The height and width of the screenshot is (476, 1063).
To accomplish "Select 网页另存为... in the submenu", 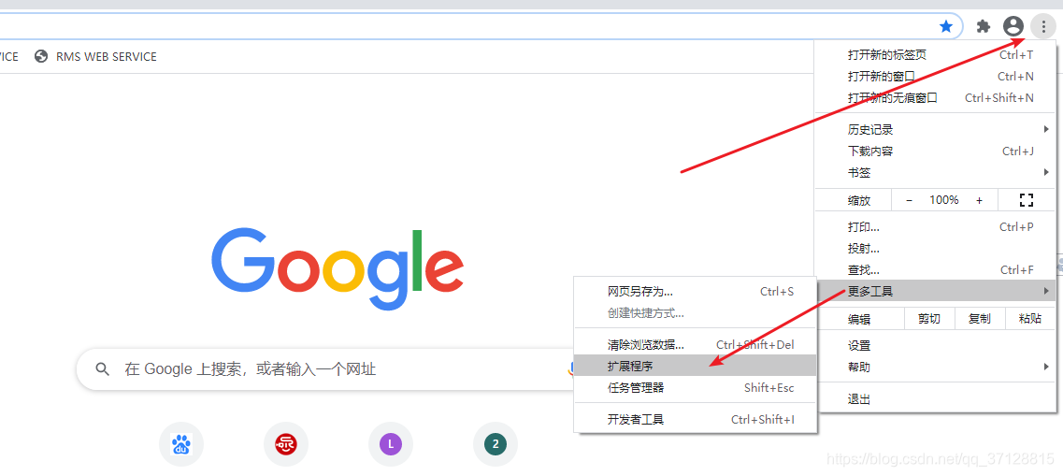I will 695,292.
